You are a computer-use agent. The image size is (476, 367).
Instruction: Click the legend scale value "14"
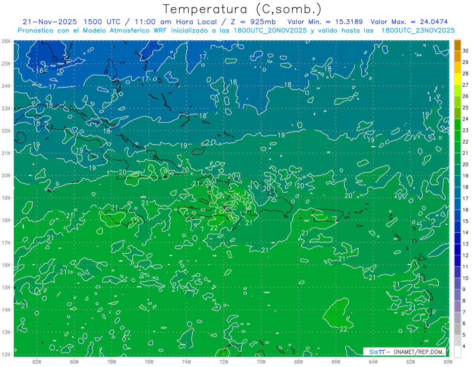pos(465,233)
